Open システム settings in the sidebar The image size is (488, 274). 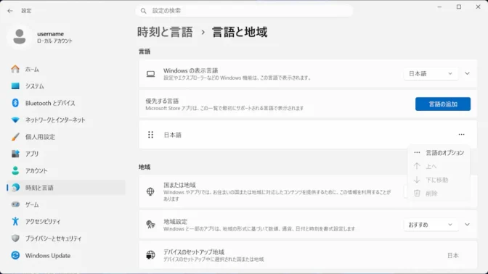(66, 86)
